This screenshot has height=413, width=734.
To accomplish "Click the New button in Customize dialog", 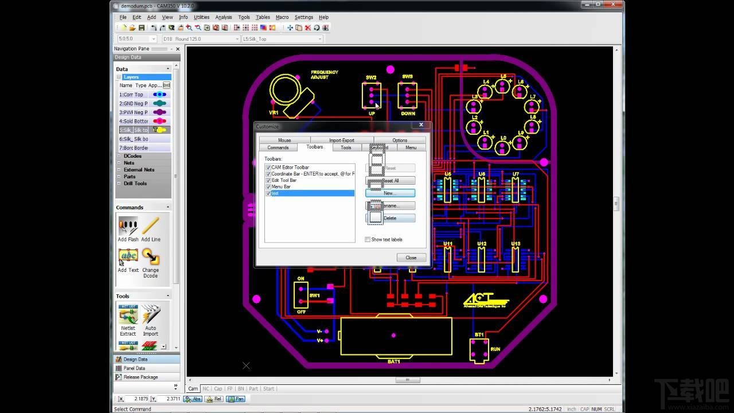I will [389, 193].
